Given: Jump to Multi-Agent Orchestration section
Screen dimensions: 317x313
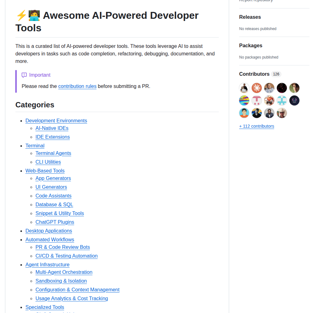Looking at the screenshot, I should (x=64, y=272).
